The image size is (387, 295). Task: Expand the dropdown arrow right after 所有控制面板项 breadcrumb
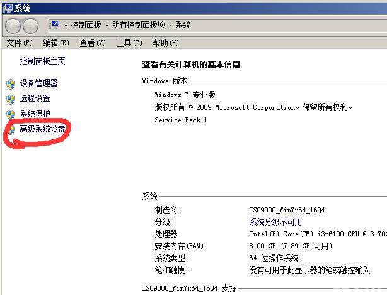170,25
